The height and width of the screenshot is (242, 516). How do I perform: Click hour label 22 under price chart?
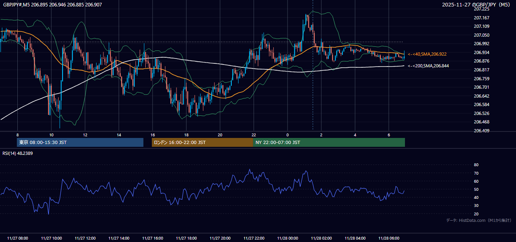pyautogui.click(x=254, y=135)
